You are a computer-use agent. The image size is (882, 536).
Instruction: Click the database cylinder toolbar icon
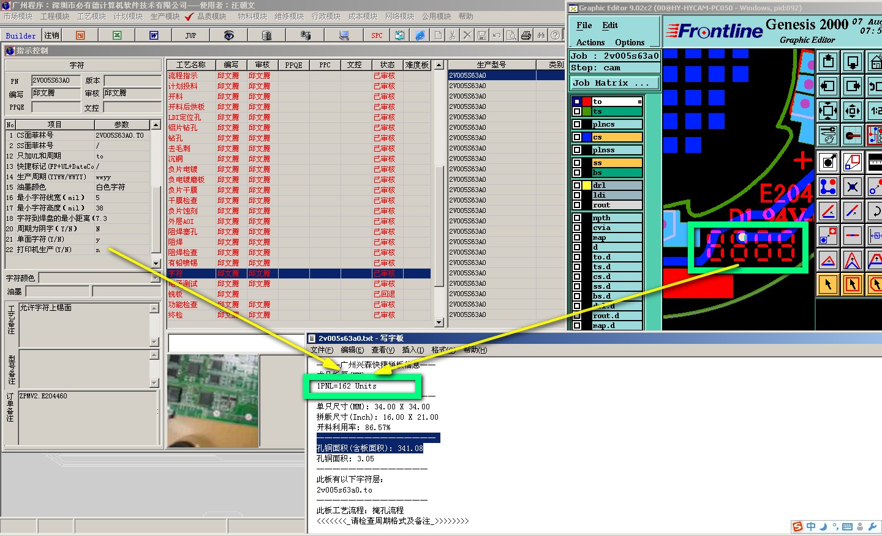pyautogui.click(x=266, y=35)
